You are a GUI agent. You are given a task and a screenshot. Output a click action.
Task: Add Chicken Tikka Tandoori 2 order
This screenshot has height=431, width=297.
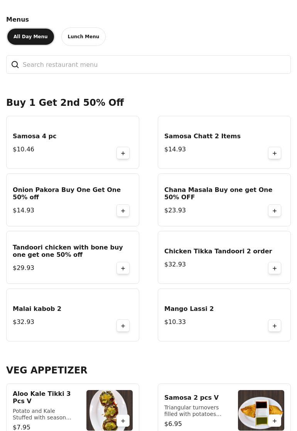275,268
